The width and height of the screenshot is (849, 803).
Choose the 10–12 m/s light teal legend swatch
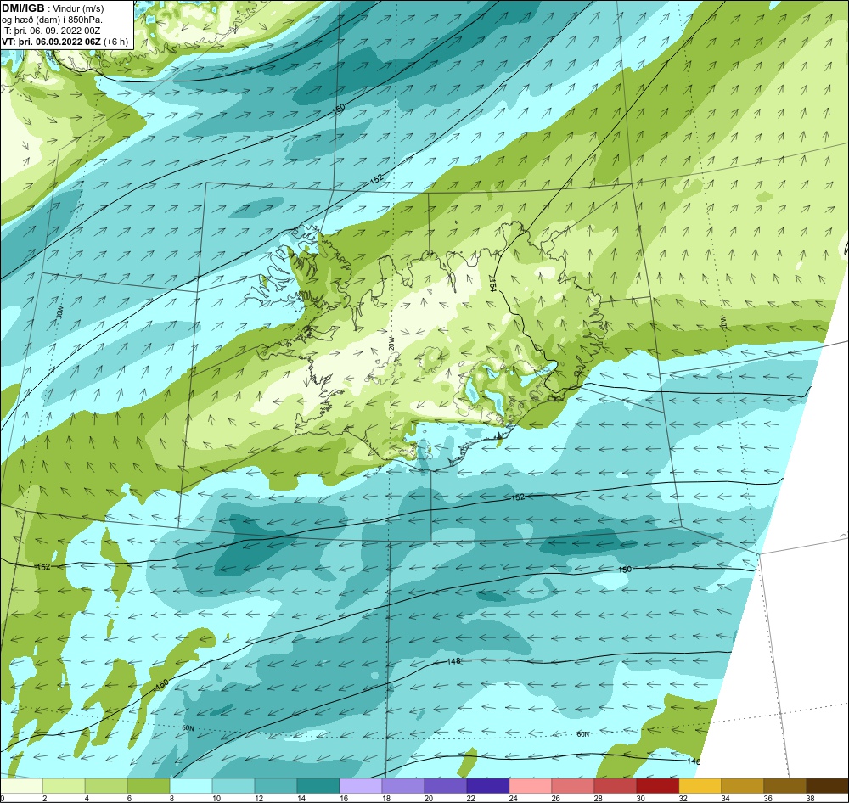233,786
